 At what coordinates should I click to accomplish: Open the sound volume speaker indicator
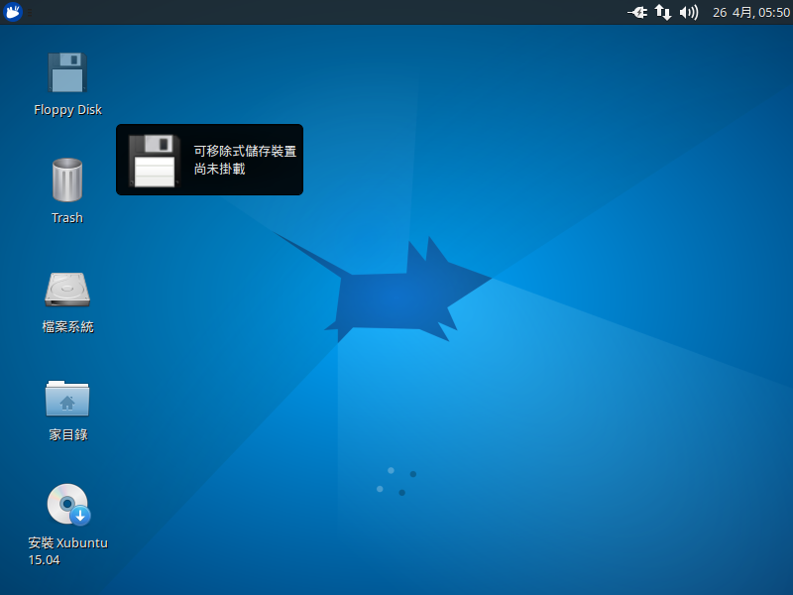[x=688, y=12]
